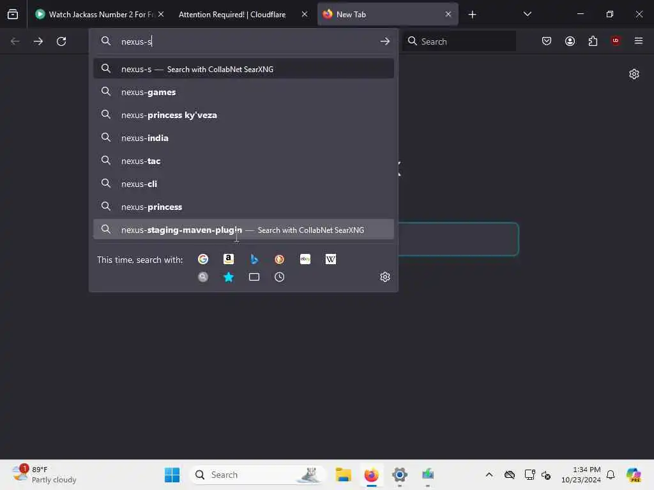The width and height of the screenshot is (654, 490).
Task: Open the Copilot preview icon
Action: tap(634, 475)
